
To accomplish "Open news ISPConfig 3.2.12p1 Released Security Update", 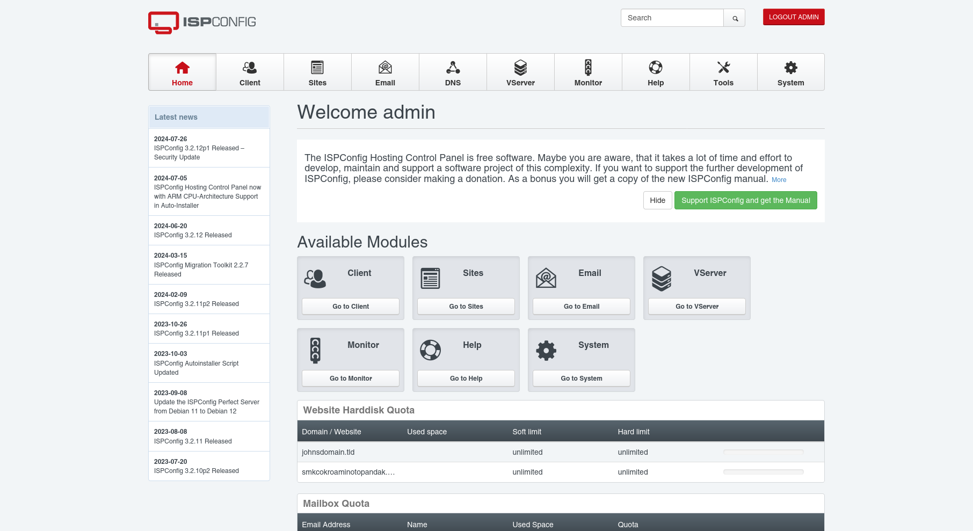I will (209, 148).
